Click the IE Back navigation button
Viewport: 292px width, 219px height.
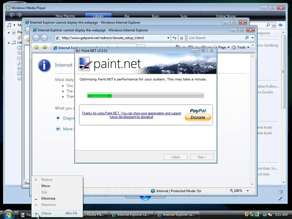36,38
